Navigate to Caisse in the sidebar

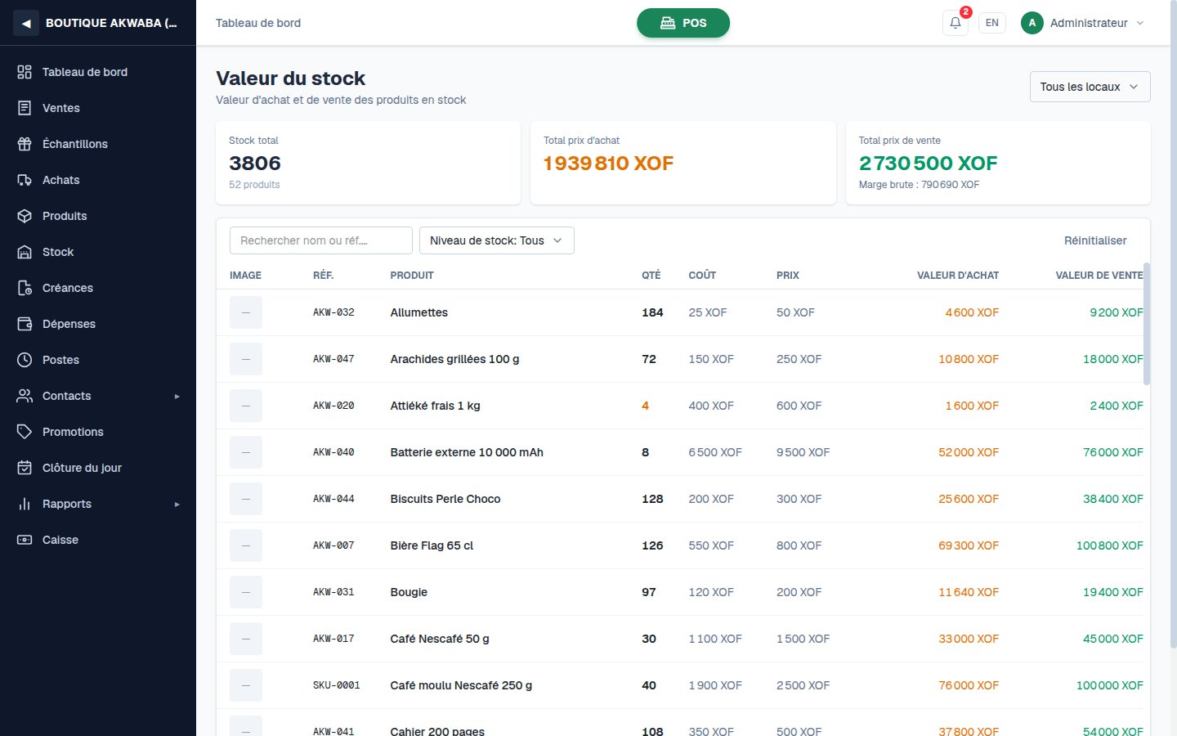pos(98,540)
